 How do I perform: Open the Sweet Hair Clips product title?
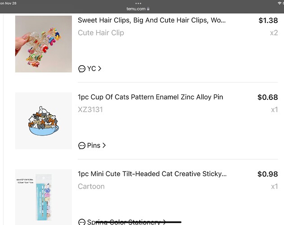(151, 20)
